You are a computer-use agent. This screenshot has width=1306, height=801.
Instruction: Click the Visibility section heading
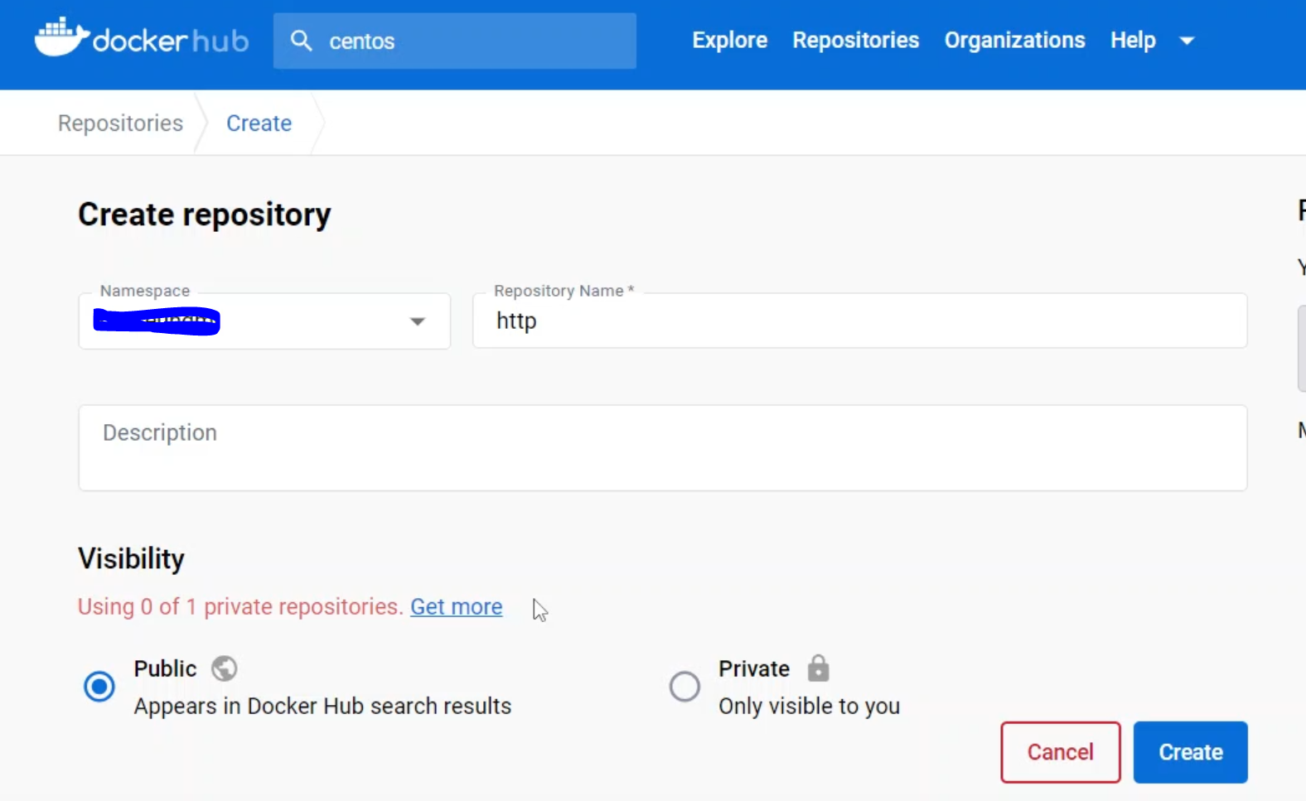(131, 558)
